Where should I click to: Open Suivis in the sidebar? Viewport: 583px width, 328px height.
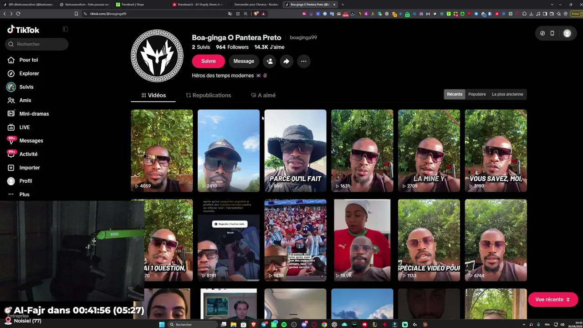[26, 87]
